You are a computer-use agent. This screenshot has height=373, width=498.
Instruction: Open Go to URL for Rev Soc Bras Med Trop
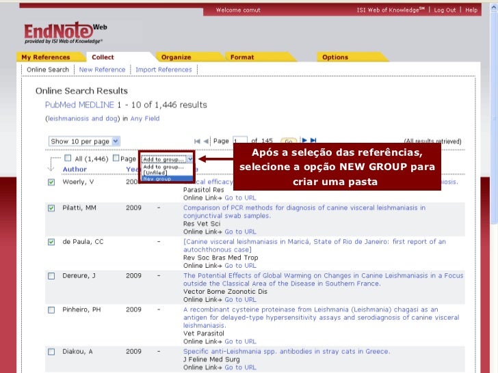(x=240, y=266)
